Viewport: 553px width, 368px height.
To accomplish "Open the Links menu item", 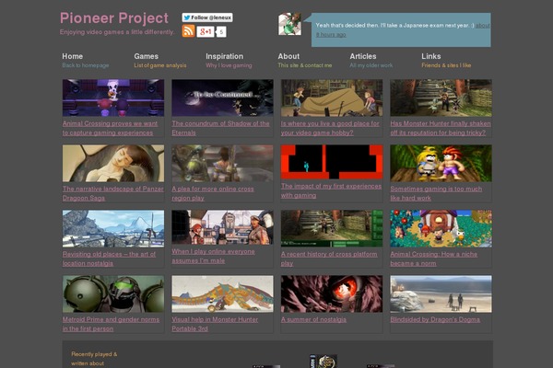I will [x=431, y=56].
